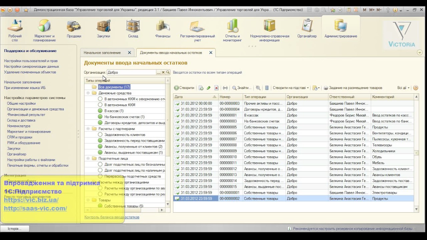
Task: Open the service tools wrench icon
Action: [388, 10]
